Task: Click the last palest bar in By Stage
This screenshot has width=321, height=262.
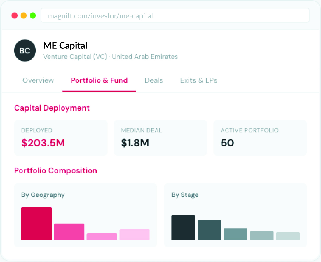Action: pos(288,236)
